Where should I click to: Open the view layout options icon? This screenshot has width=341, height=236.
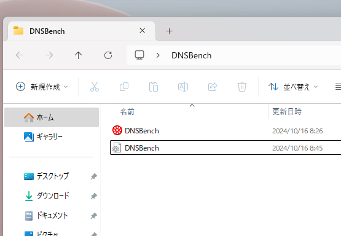338,87
